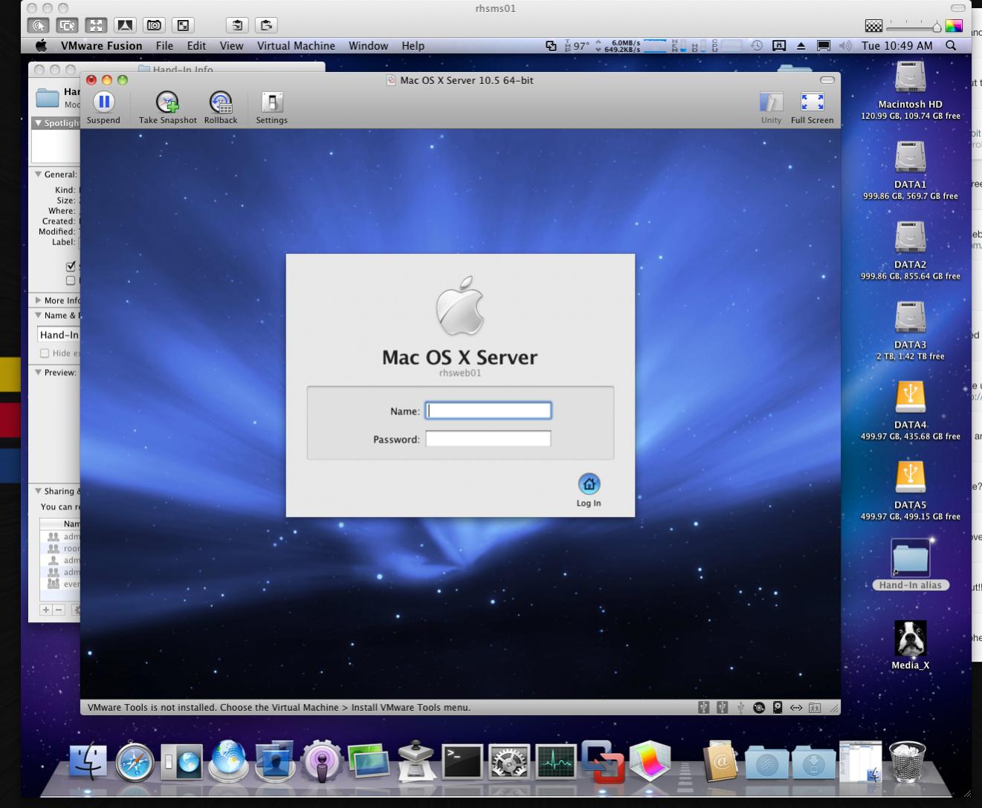Click the menu bar clock Tue 10:49 AM
The image size is (982, 808).
897,45
